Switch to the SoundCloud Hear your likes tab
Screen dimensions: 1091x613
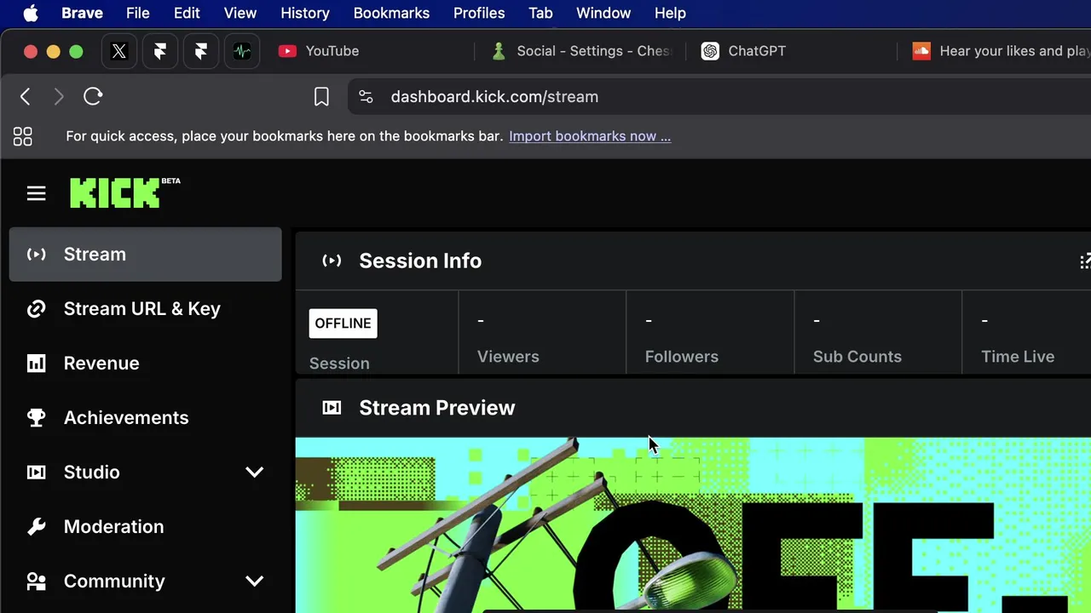click(x=997, y=51)
